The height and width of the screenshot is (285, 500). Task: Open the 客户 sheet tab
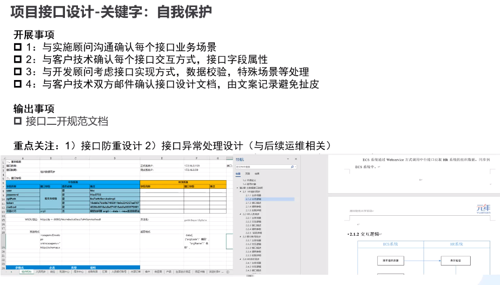click(147, 271)
